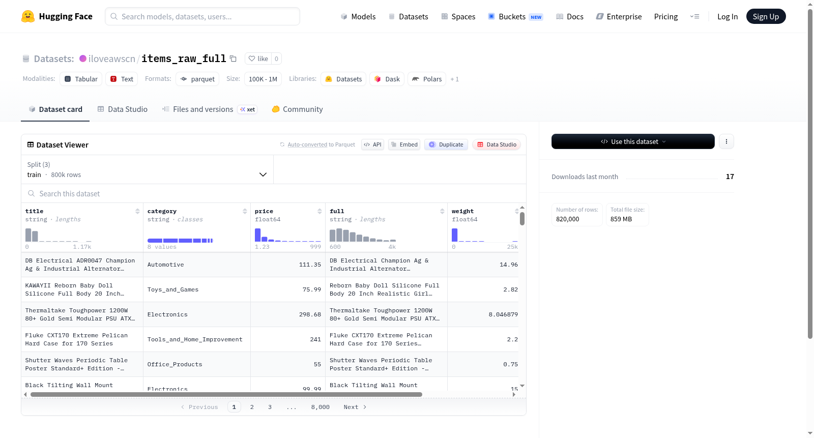
Task: Go to page 2 of results
Action: (252, 407)
